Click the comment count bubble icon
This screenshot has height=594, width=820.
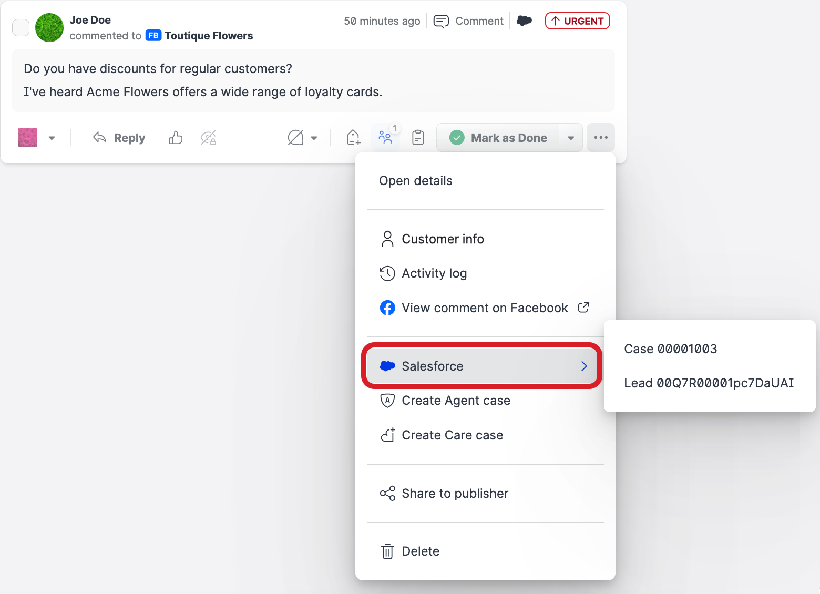coord(440,21)
